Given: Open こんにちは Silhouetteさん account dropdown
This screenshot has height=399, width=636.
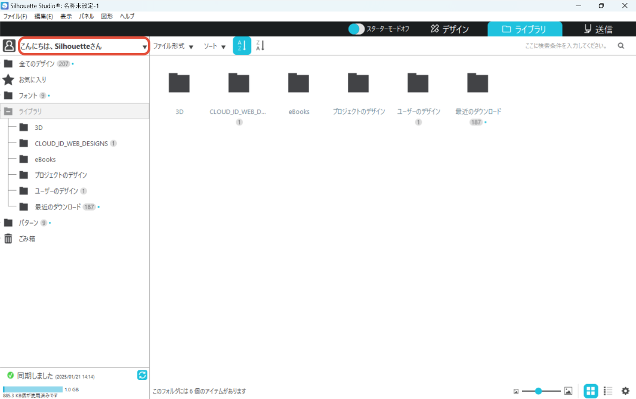Looking at the screenshot, I should click(84, 46).
